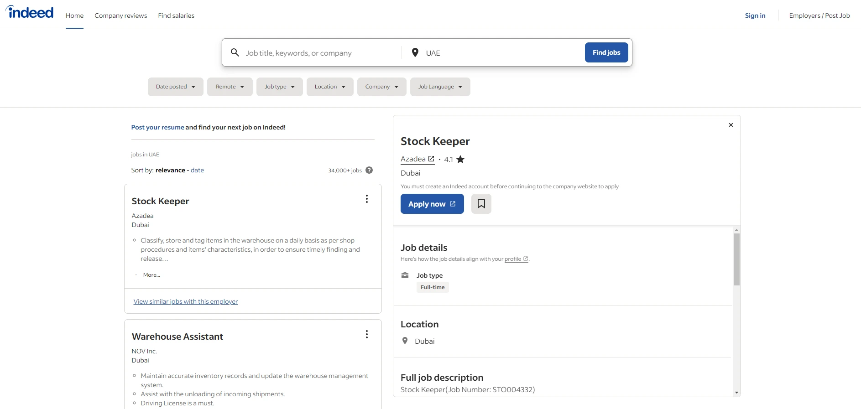
Task: Click the Full-time job type tag
Action: click(x=433, y=287)
